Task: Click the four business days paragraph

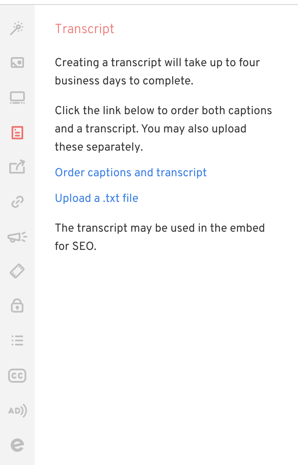Action: (157, 72)
